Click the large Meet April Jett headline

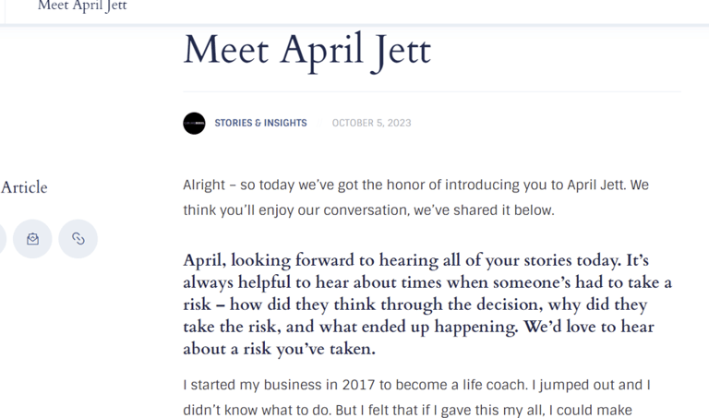point(306,51)
